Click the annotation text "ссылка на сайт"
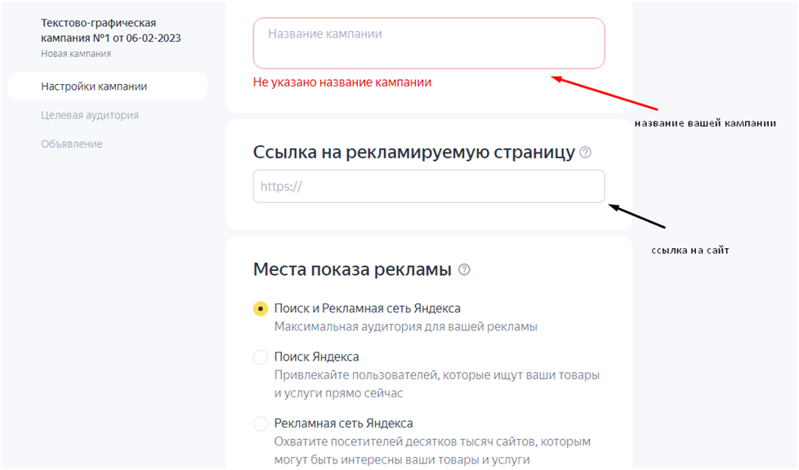799x470 pixels. coord(690,251)
